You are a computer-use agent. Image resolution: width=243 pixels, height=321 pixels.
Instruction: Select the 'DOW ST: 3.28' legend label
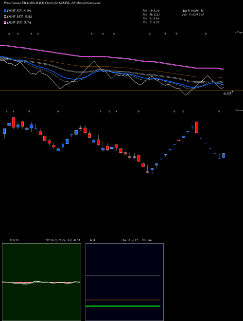(19, 11)
